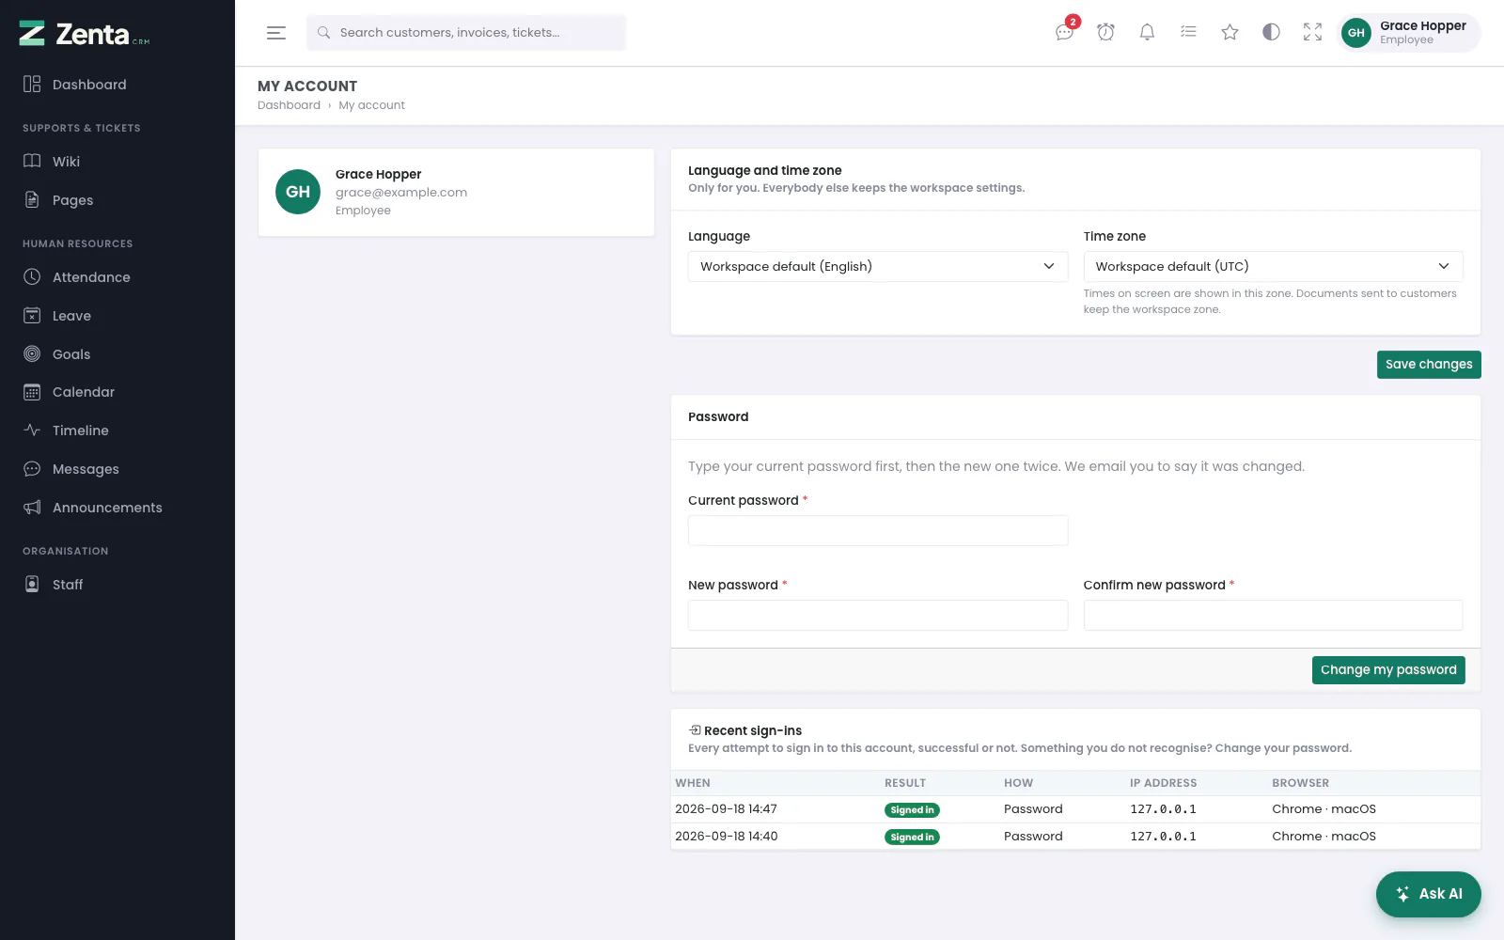This screenshot has height=940, width=1504.
Task: Open the Grace Hopper user menu
Action: click(1408, 32)
